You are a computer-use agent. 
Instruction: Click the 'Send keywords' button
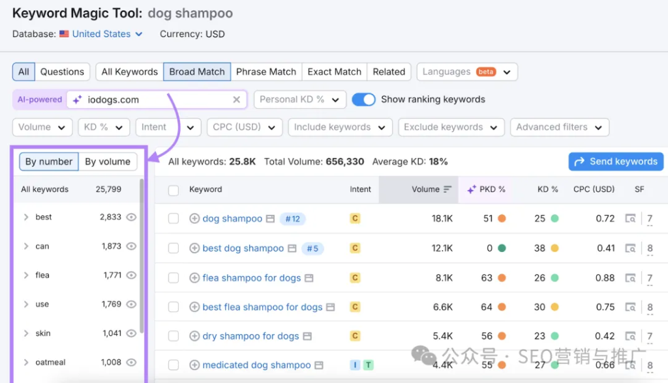coord(616,162)
